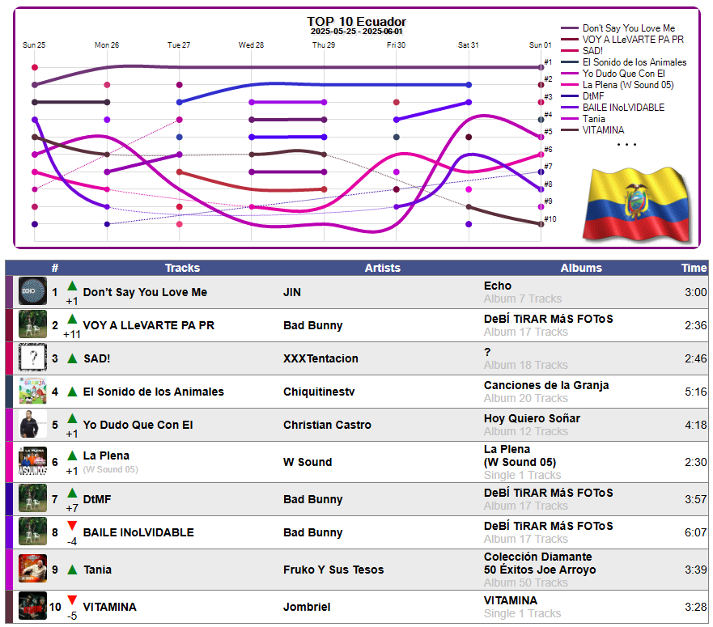Screen dimensions: 713x627
Task: Open album Colección Diamante 50 Éxitos Joe Arroyo
Action: point(539,563)
